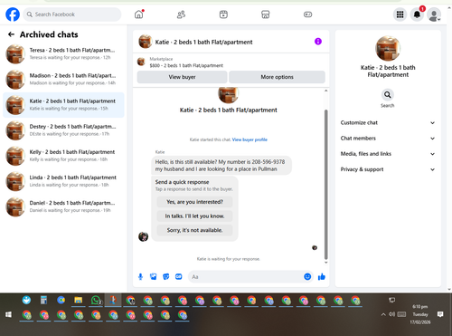Open the $800 Marketplace listing thumbnail
Viewport: 452px width, 336px height.
click(141, 62)
